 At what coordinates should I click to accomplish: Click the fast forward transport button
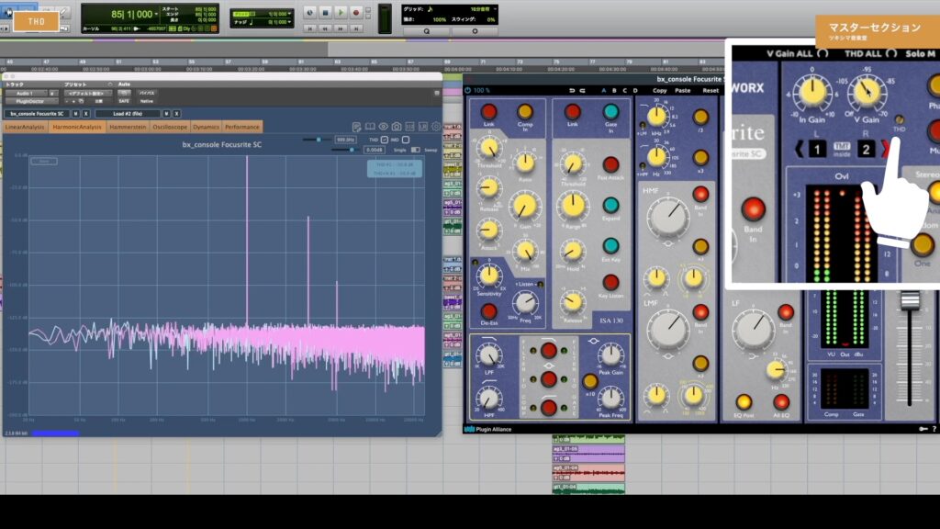[x=341, y=28]
